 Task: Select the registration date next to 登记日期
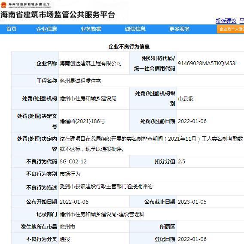click(192, 239)
